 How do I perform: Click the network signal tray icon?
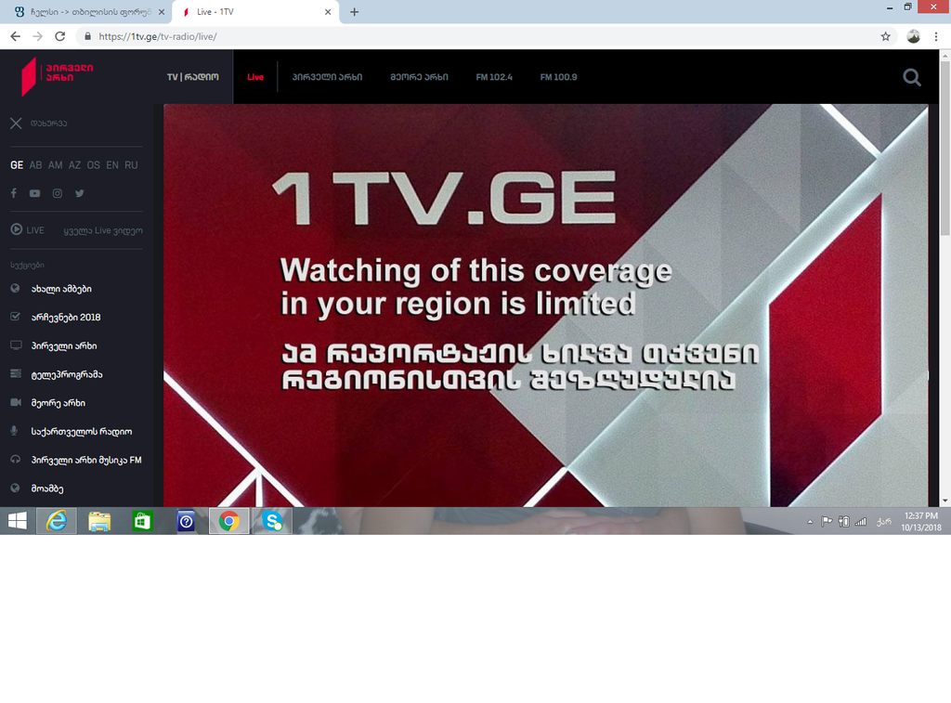point(861,522)
